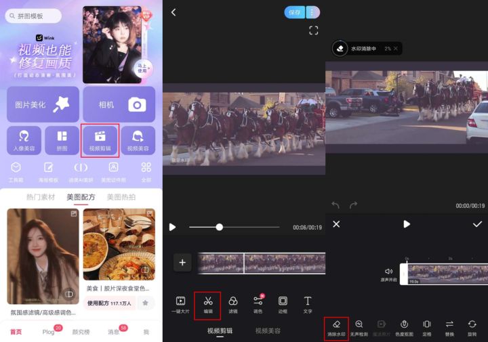Play the clip in the watermark editor
Image resolution: width=488 pixels, height=342 pixels.
(x=407, y=224)
